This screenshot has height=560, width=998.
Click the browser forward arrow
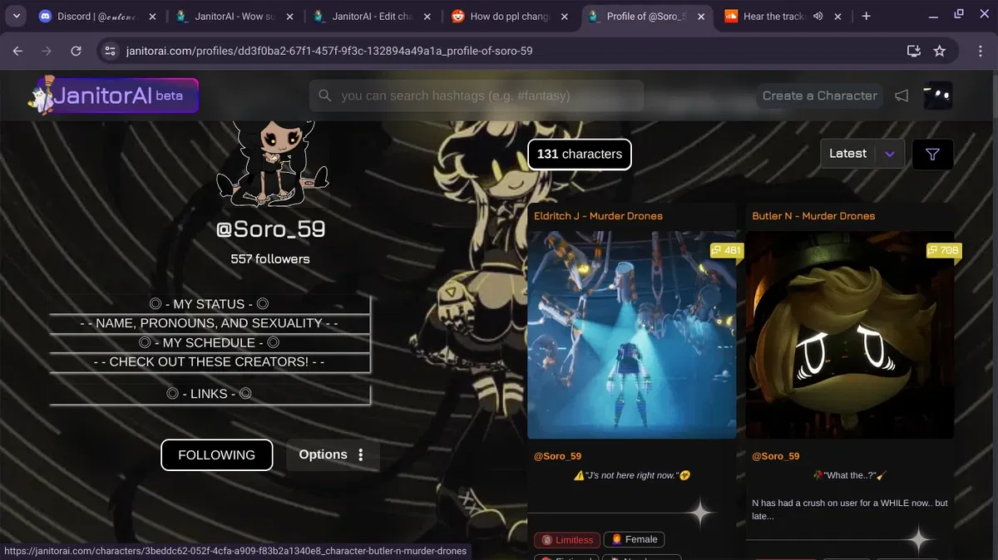point(47,51)
